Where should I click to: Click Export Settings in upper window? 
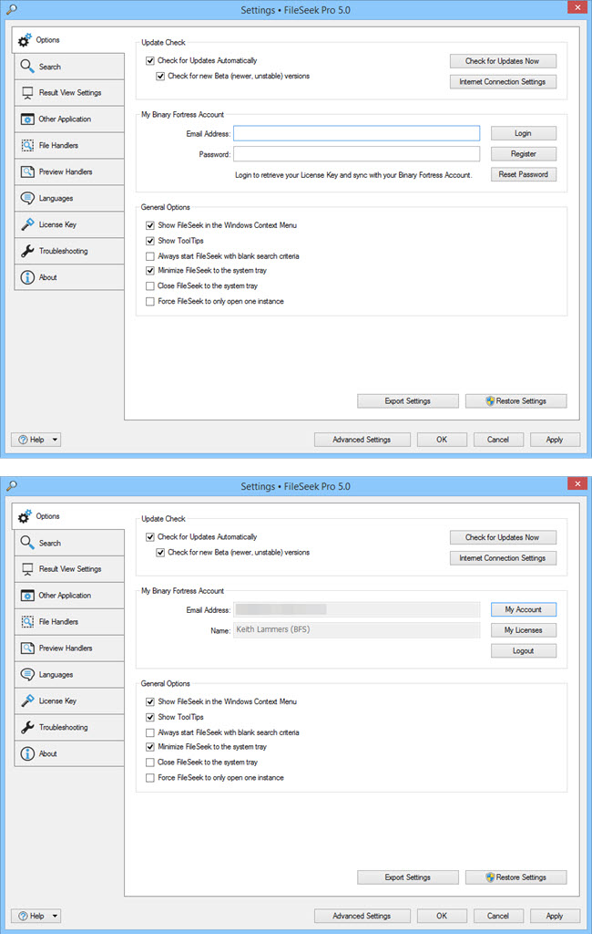407,401
